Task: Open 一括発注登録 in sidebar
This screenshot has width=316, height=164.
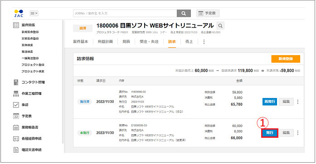Action: click(x=30, y=58)
